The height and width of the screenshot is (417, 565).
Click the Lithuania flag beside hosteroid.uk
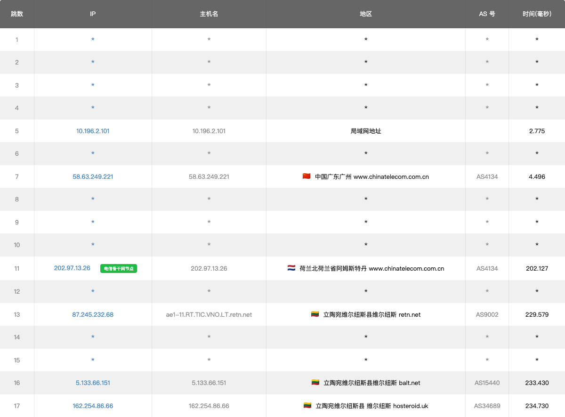click(307, 406)
